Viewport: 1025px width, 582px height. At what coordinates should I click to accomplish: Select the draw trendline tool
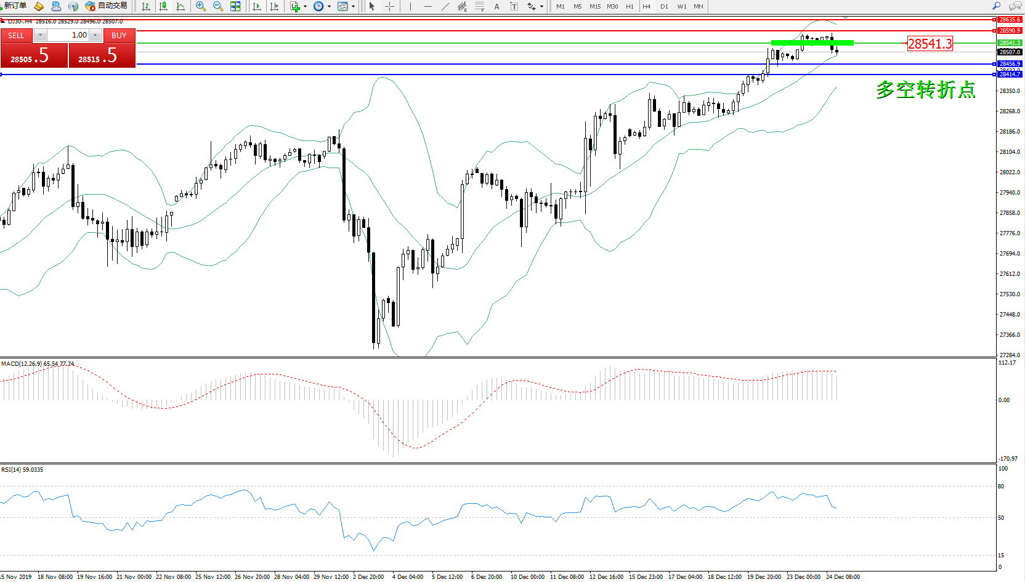coord(445,6)
